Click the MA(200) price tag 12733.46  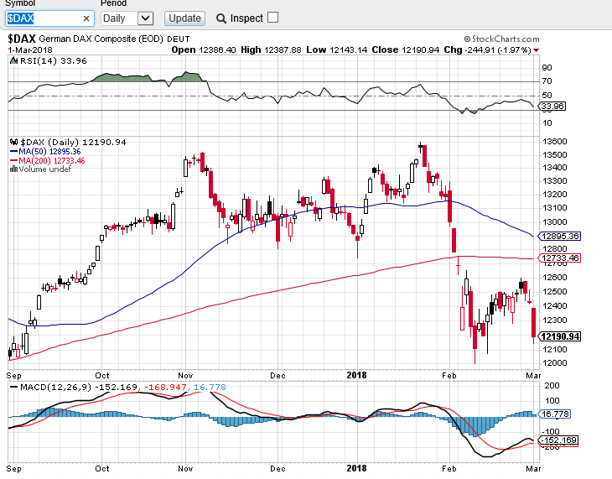(560, 258)
